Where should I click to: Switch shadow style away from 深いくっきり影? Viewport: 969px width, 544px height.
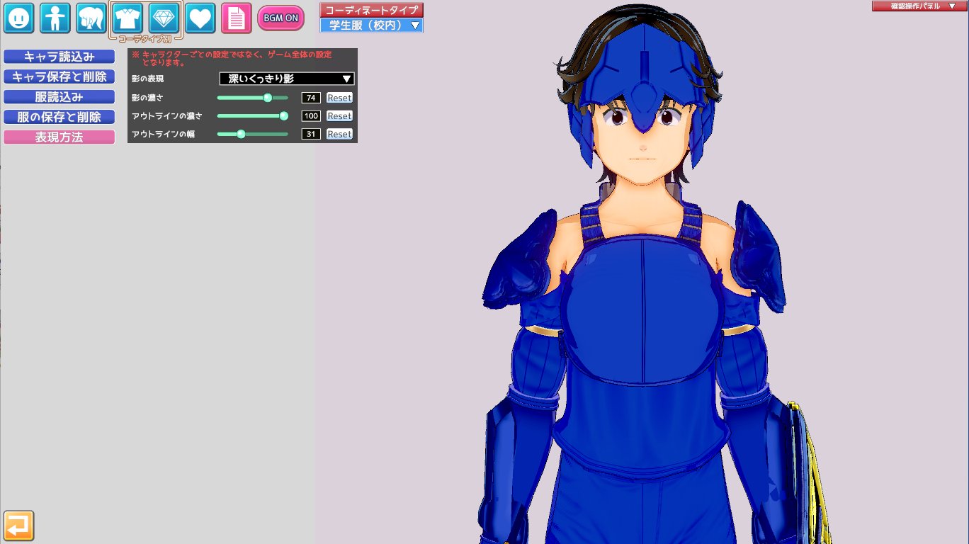pyautogui.click(x=285, y=79)
